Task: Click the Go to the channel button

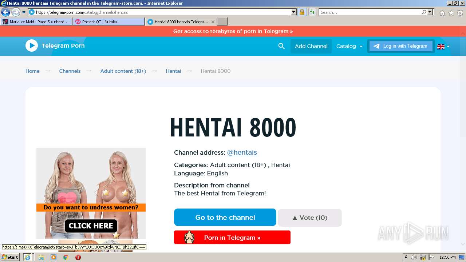Action: point(225,217)
